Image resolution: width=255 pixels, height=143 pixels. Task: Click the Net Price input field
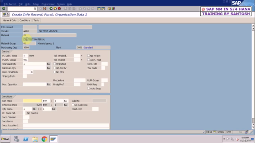click(32, 100)
